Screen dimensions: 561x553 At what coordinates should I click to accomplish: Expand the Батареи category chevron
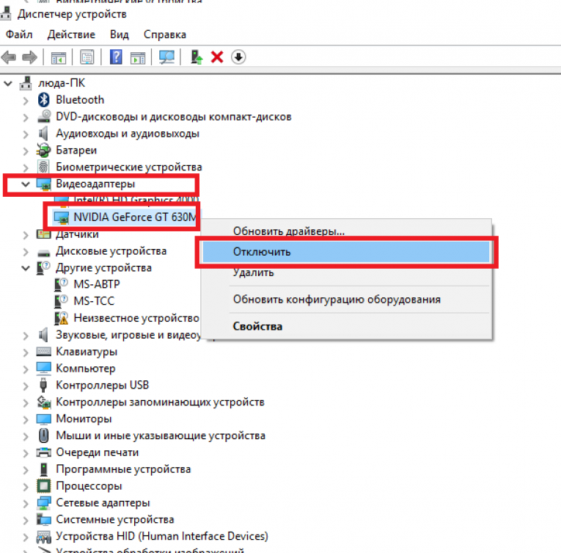(26, 151)
